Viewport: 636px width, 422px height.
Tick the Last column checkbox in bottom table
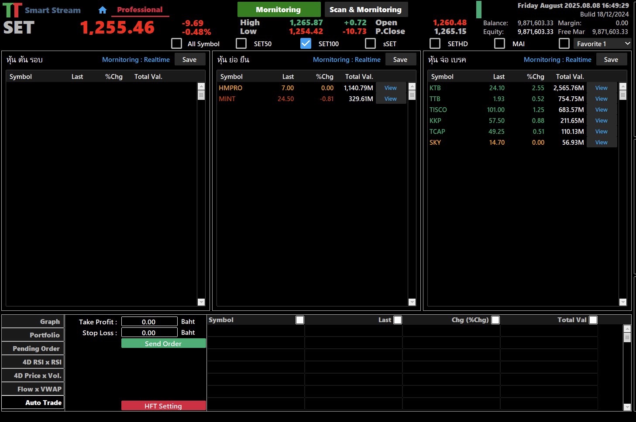click(x=398, y=320)
